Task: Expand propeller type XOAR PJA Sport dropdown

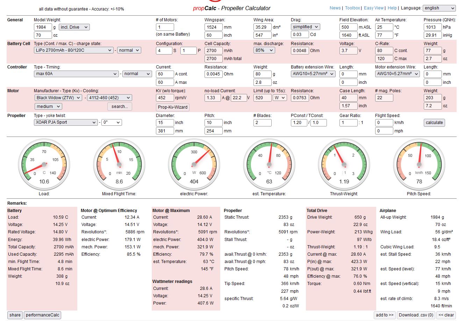Action: click(x=66, y=122)
